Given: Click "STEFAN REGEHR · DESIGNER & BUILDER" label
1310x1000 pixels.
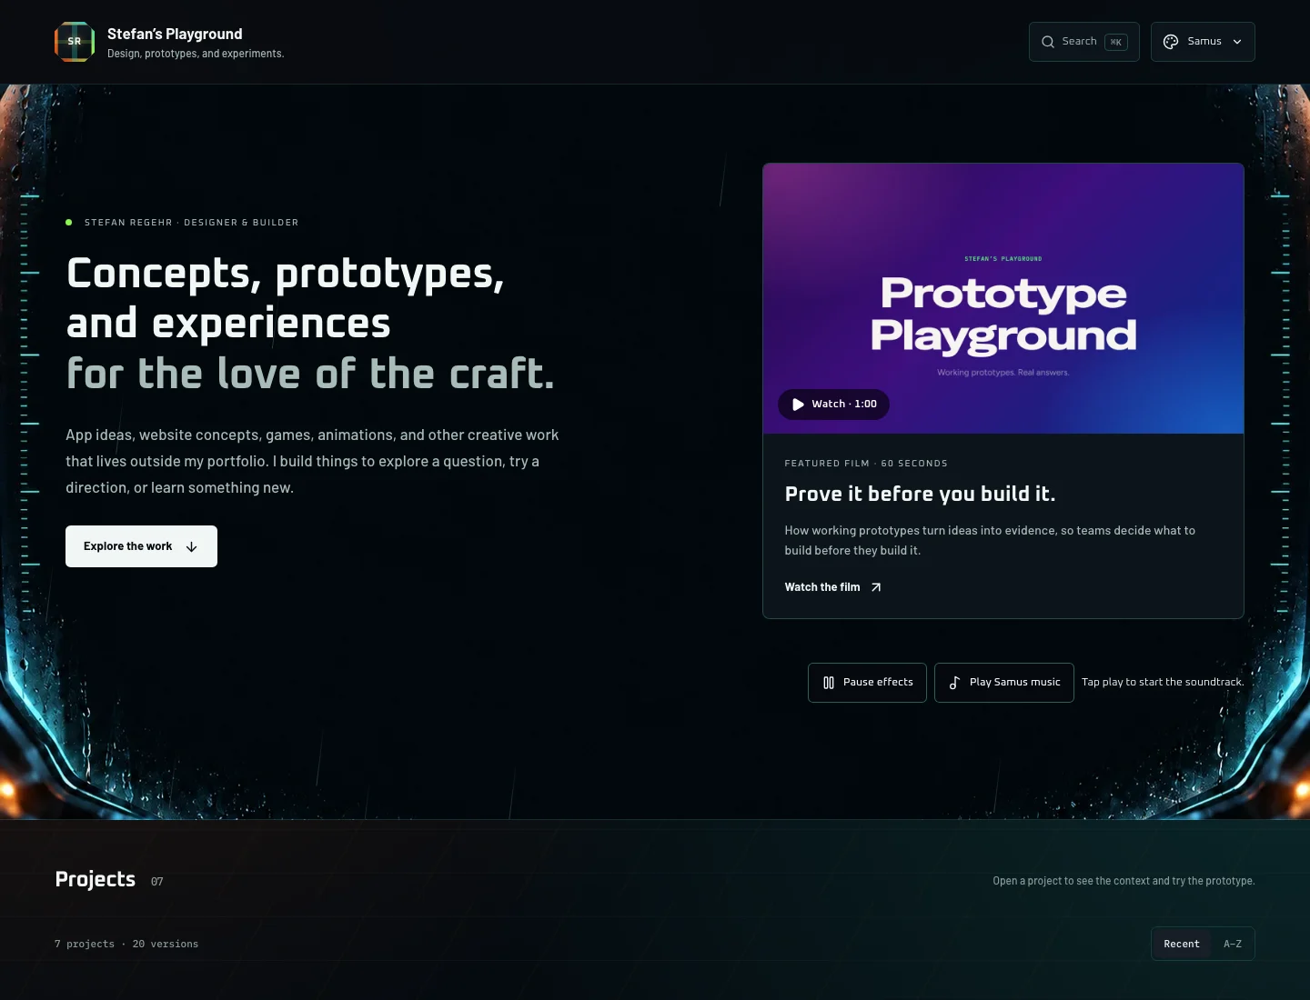Looking at the screenshot, I should (191, 223).
